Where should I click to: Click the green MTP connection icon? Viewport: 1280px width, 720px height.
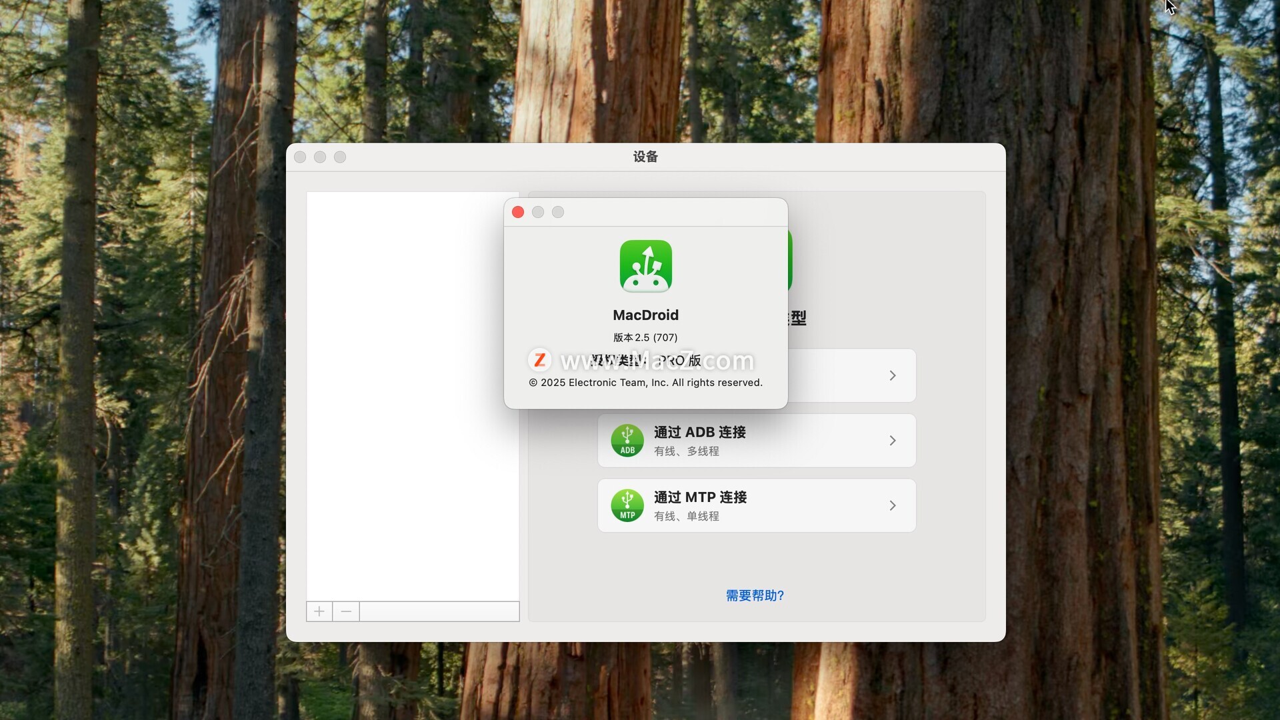[627, 505]
